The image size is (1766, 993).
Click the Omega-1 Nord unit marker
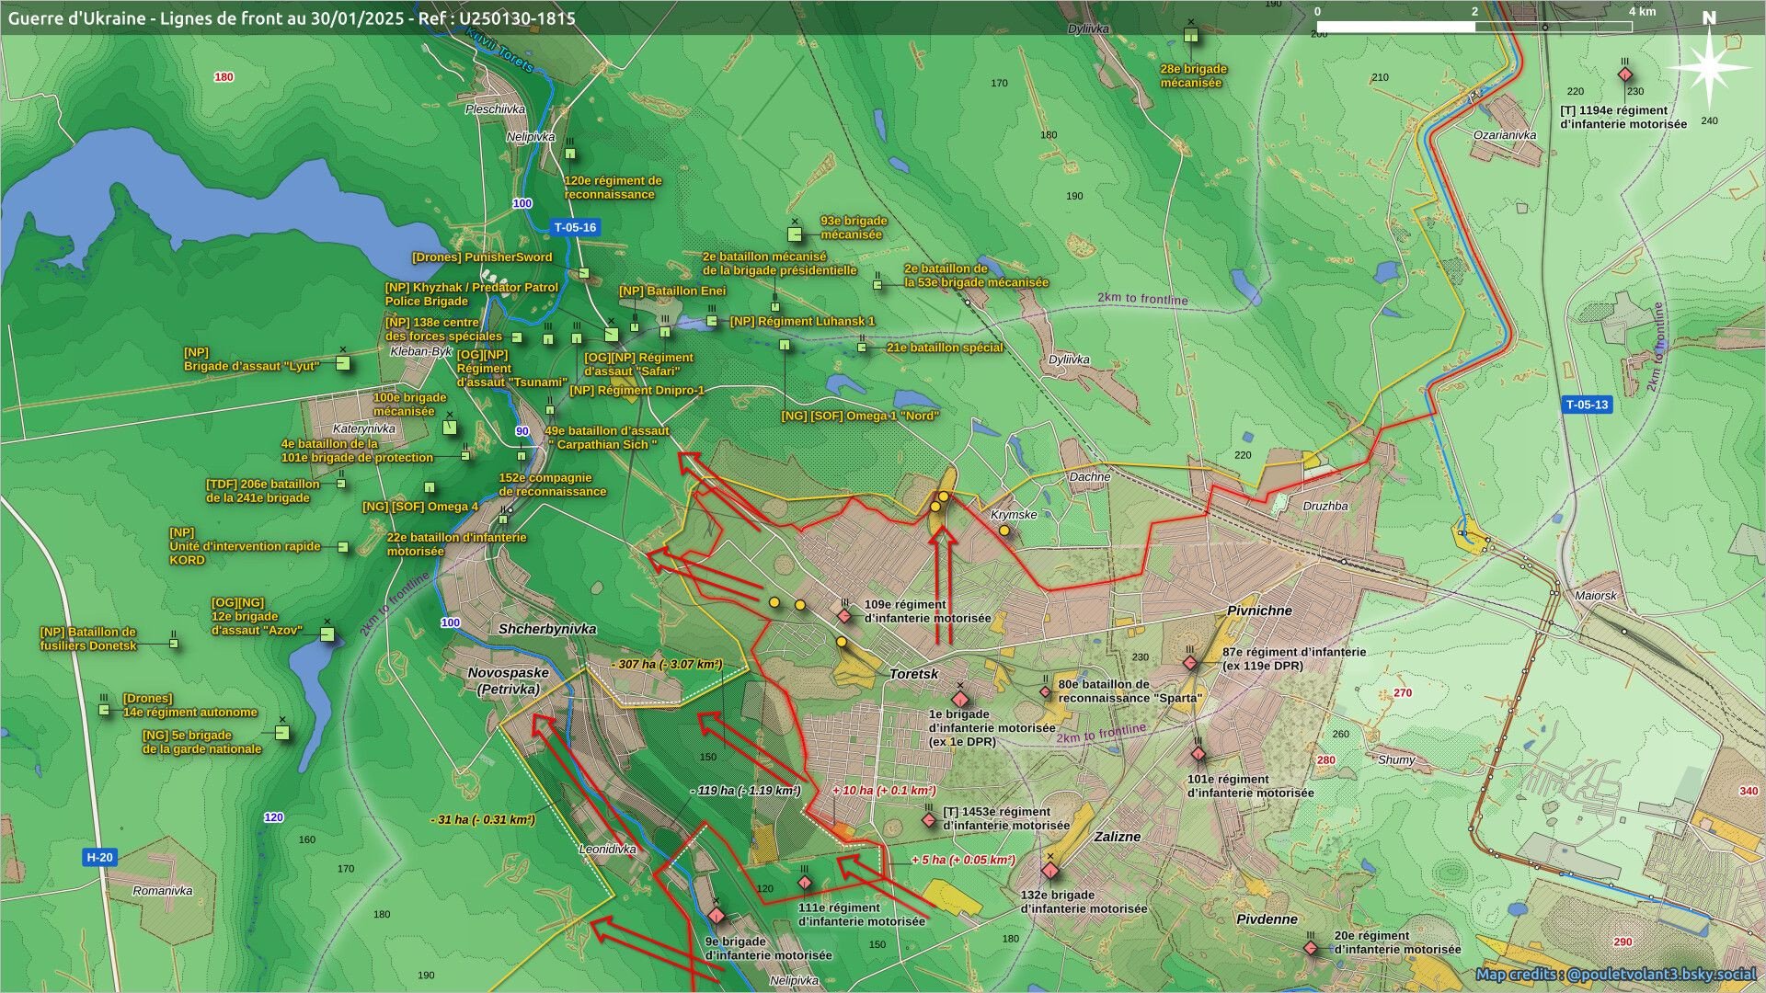click(785, 346)
